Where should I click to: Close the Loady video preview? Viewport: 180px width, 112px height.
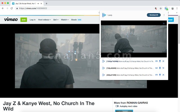[164, 24]
